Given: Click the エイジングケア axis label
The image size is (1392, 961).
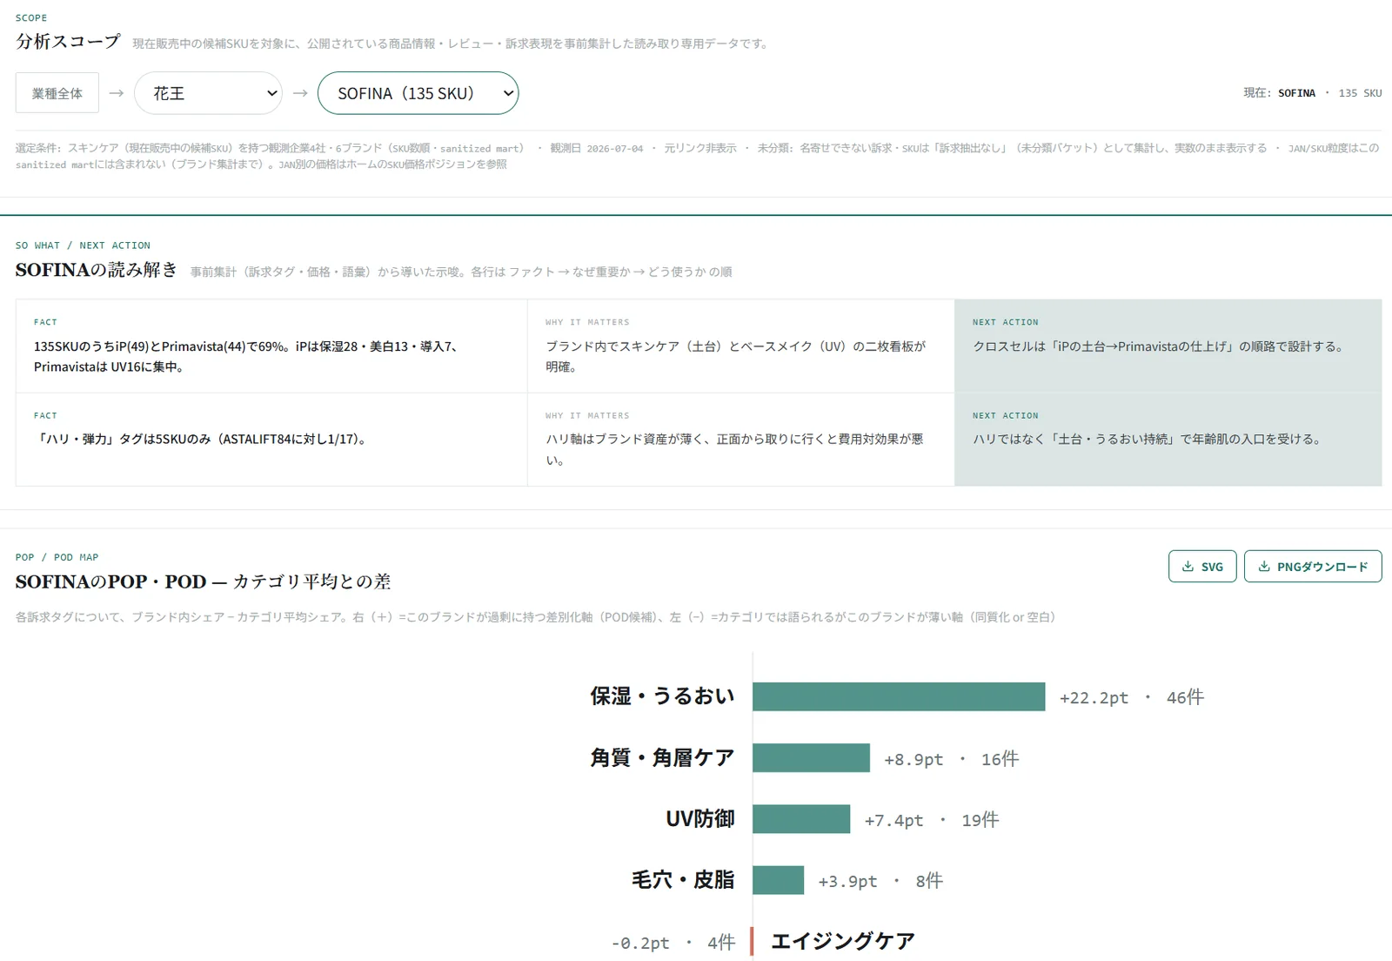Looking at the screenshot, I should [843, 941].
